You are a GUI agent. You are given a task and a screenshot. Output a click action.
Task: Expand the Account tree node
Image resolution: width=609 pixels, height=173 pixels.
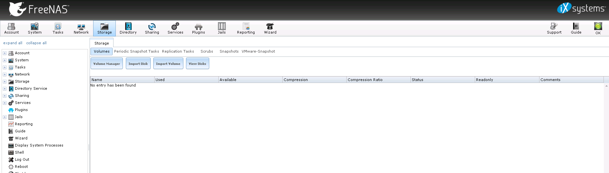coord(5,53)
